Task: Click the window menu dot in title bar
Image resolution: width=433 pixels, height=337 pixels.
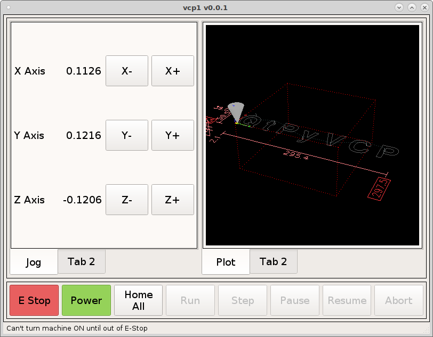Action: [x=9, y=7]
